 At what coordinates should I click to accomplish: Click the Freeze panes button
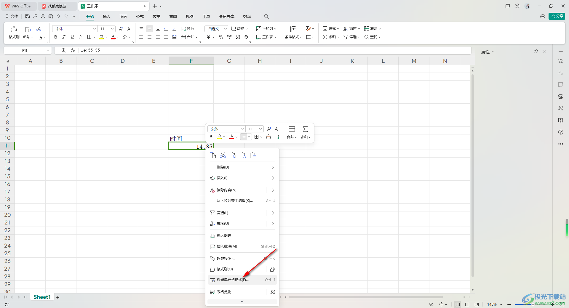tap(373, 29)
